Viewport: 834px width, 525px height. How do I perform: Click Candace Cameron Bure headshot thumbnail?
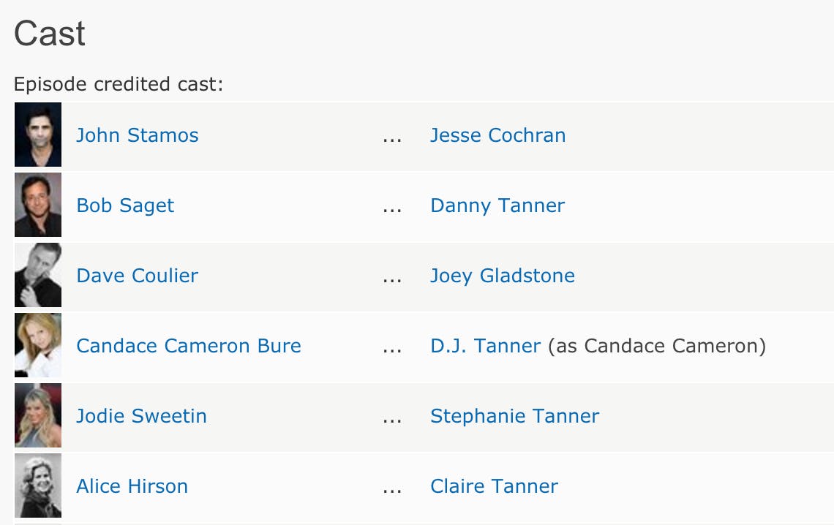tap(38, 346)
